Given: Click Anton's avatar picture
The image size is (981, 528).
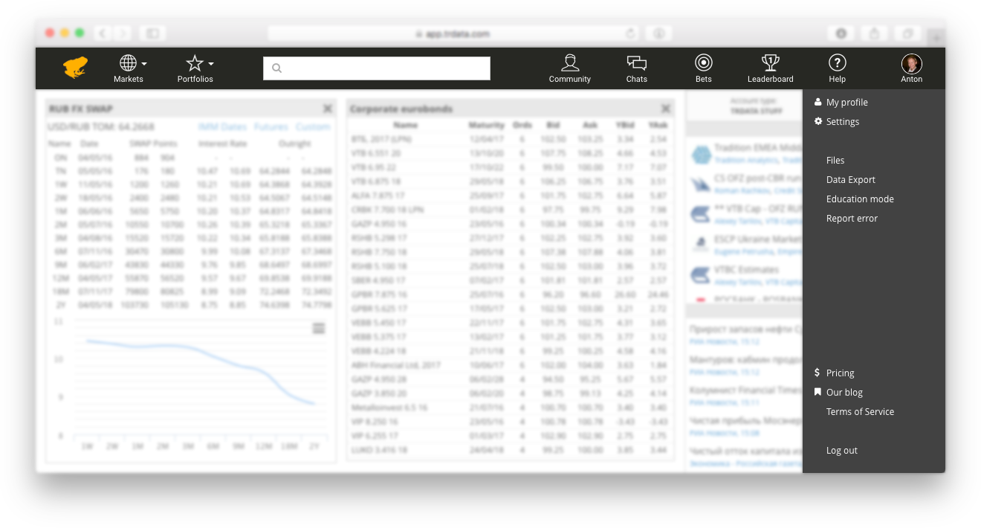Looking at the screenshot, I should (912, 63).
